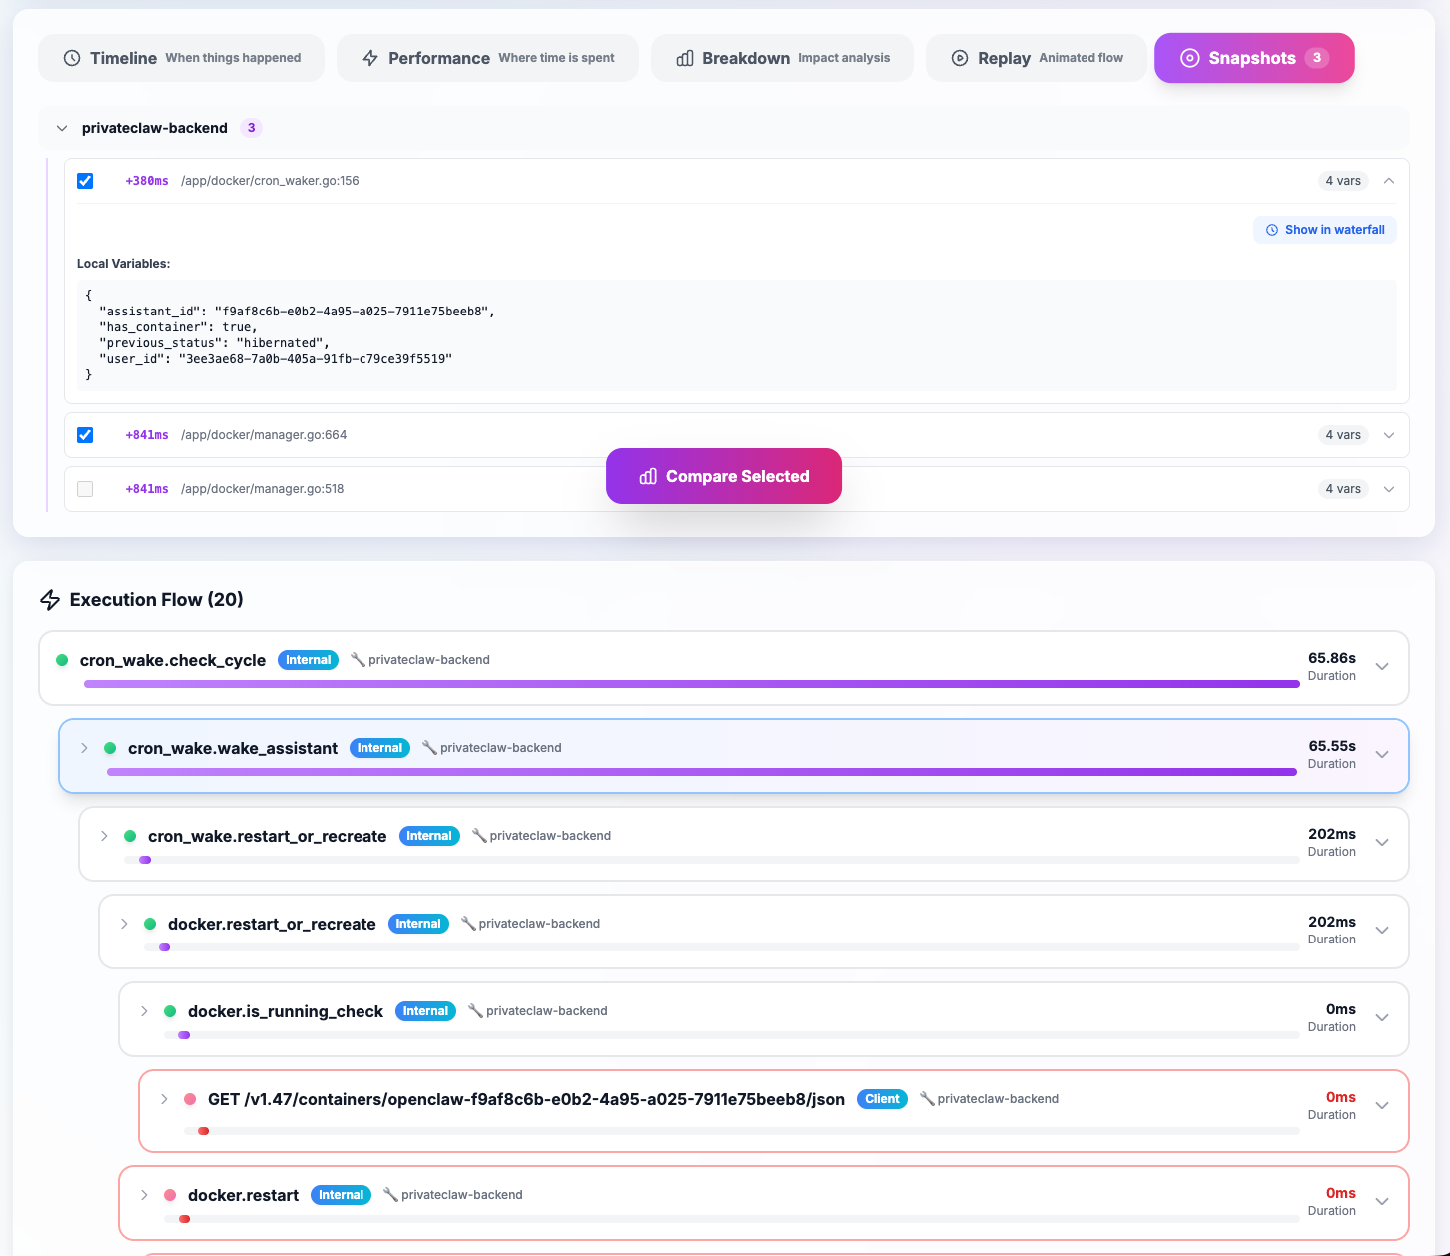Screen dimensions: 1450x1256
Task: Collapse the privateclaw-backend snapshot group
Action: tap(62, 128)
